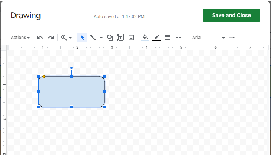Open the Zoom dropdown

(66, 38)
